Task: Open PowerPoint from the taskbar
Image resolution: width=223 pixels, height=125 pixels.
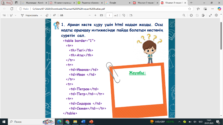Action: [x=91, y=121]
